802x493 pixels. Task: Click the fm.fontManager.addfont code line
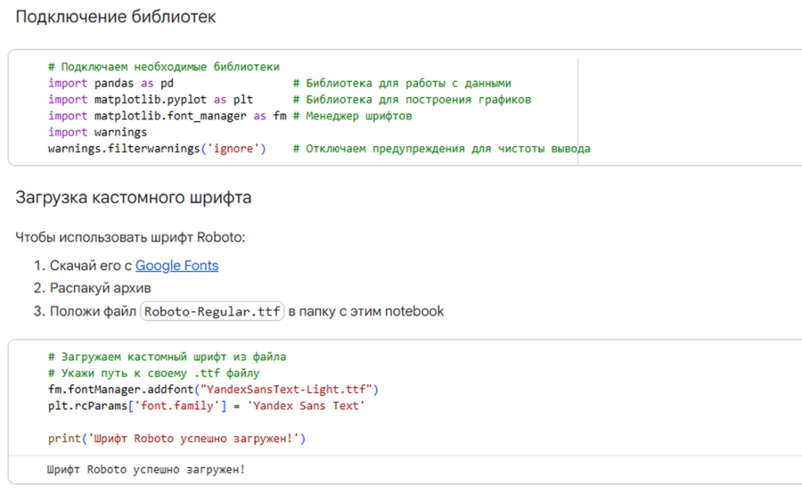(214, 390)
